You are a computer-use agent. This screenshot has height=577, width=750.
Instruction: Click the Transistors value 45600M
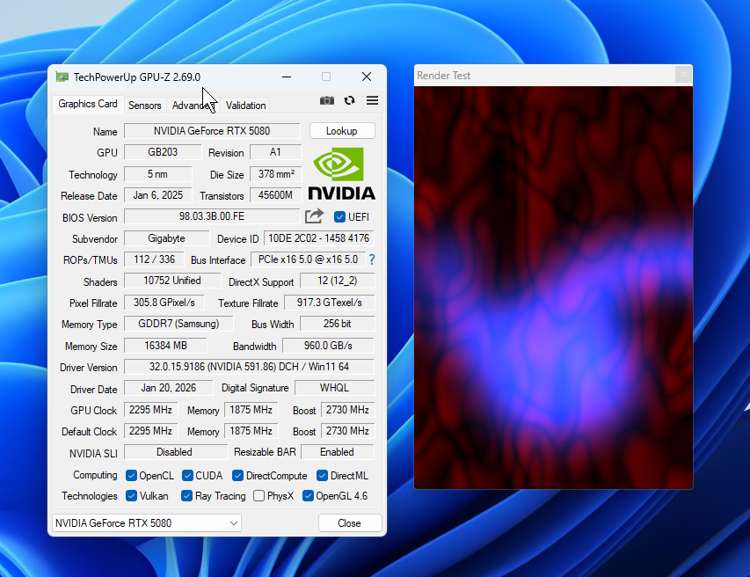(x=275, y=195)
